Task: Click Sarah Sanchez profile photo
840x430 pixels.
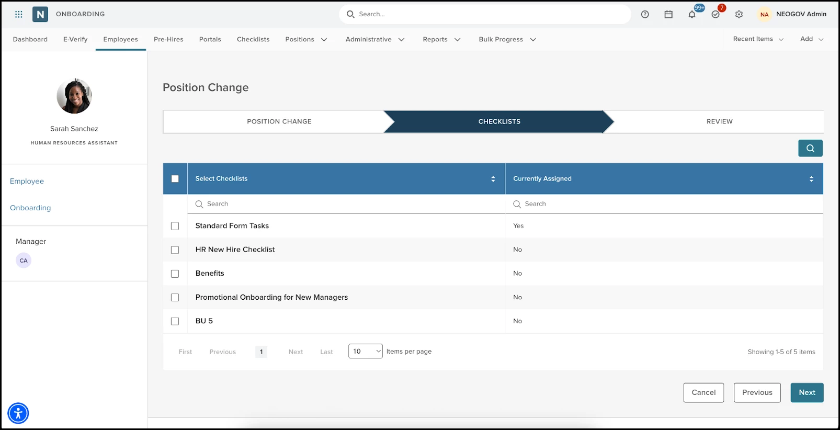Action: [x=74, y=96]
